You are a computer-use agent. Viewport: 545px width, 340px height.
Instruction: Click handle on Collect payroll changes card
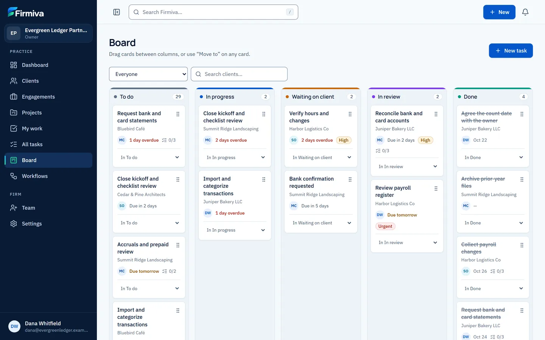pos(522,245)
